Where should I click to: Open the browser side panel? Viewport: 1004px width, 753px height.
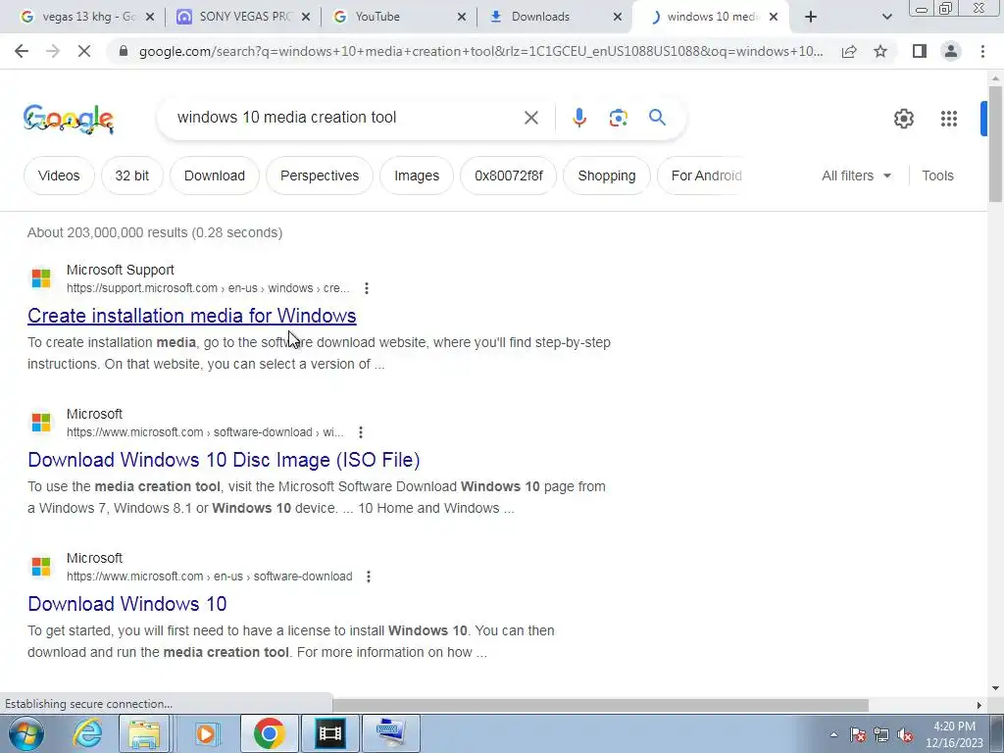pos(920,51)
